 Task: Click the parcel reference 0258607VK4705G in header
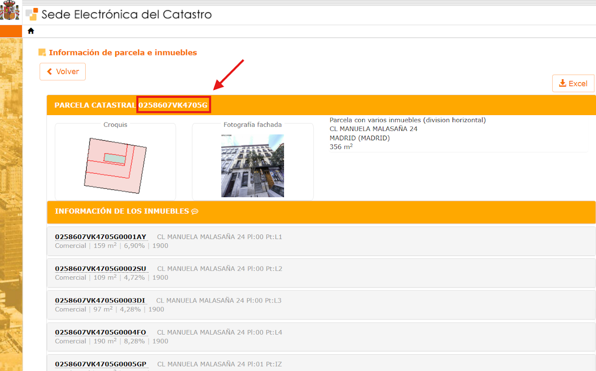[x=173, y=105]
